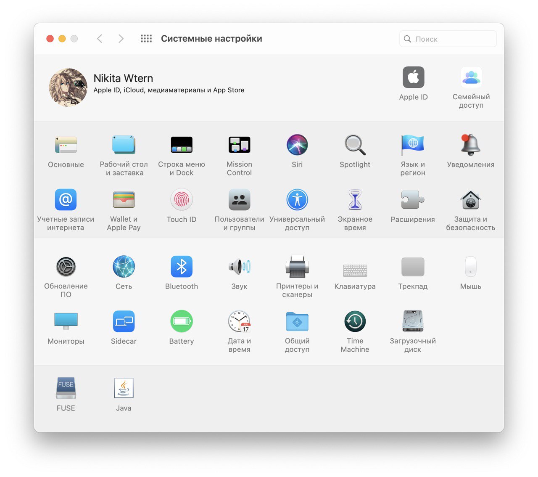Open Принтеры и сканеры pane

pyautogui.click(x=297, y=267)
